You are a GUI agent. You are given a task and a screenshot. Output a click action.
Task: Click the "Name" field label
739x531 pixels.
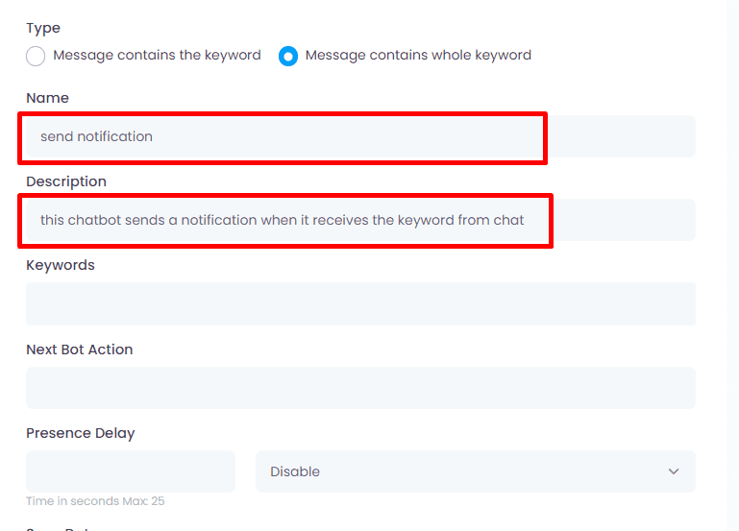(x=47, y=98)
